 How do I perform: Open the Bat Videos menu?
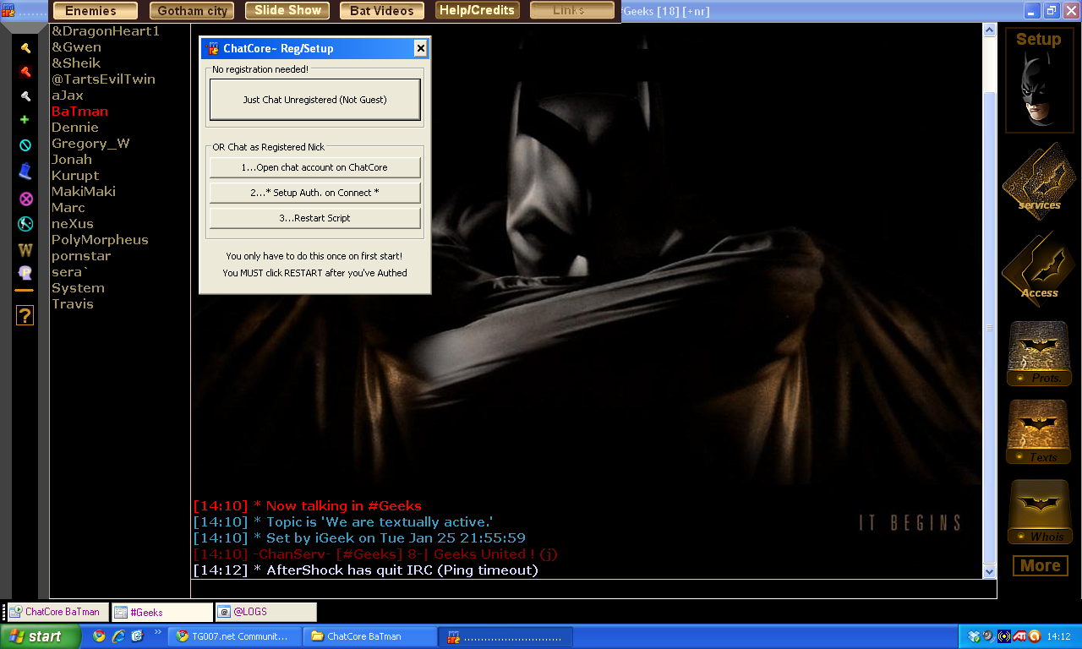tap(382, 11)
